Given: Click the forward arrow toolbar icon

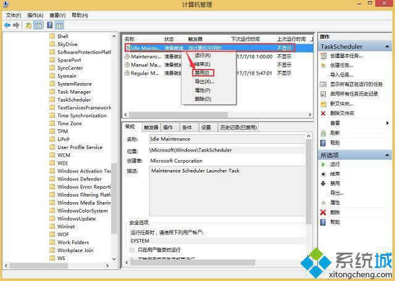Looking at the screenshot, I should pos(16,25).
